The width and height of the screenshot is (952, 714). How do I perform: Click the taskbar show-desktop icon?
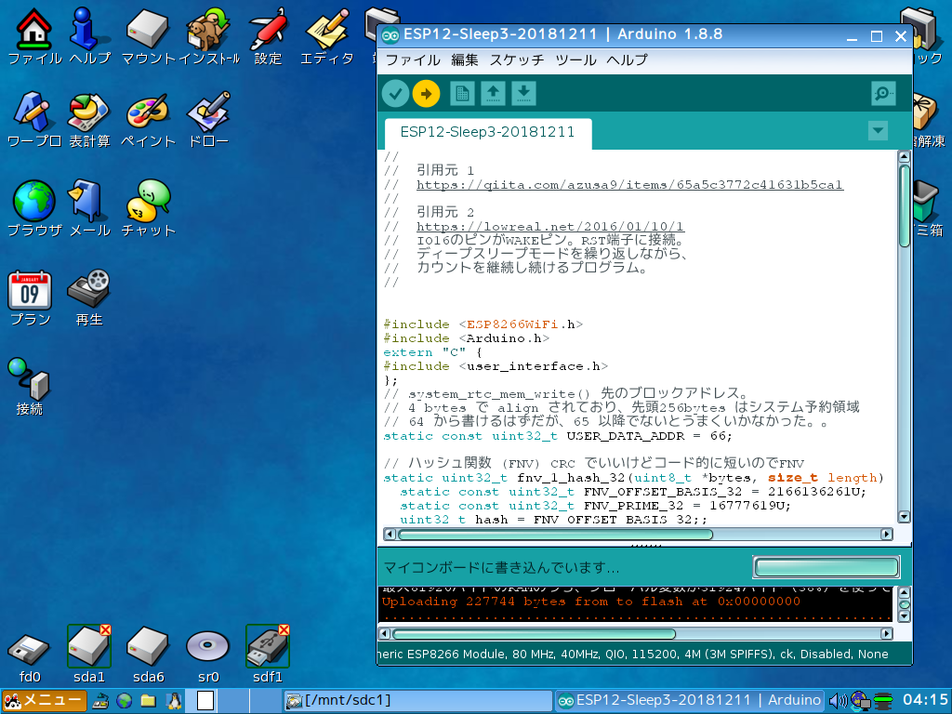(x=100, y=701)
